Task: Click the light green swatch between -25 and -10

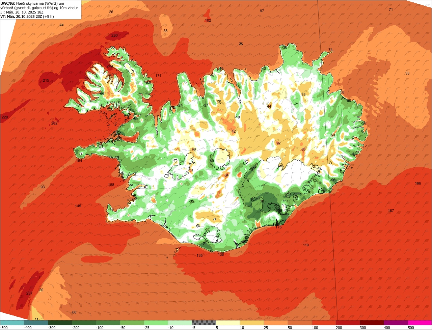Action: pos(156,323)
